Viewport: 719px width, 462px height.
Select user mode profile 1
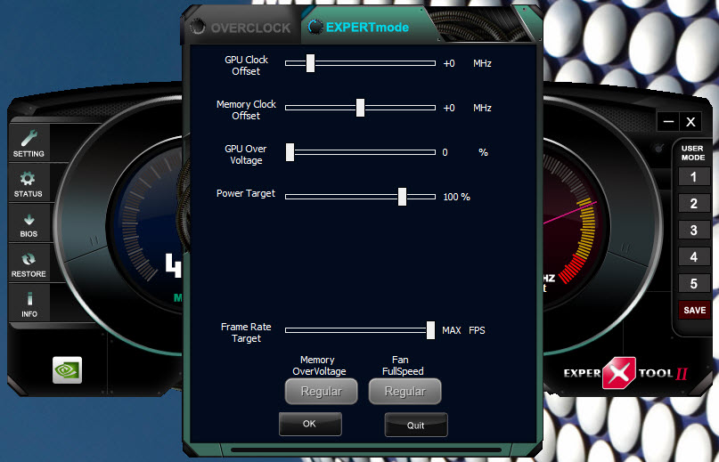(x=694, y=177)
